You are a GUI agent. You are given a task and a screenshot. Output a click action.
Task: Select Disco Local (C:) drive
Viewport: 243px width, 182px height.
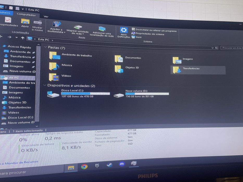(x=78, y=94)
